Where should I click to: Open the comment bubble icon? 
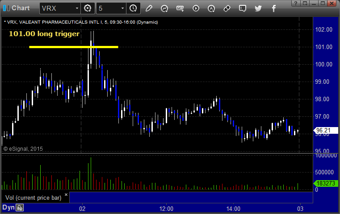[243, 8]
